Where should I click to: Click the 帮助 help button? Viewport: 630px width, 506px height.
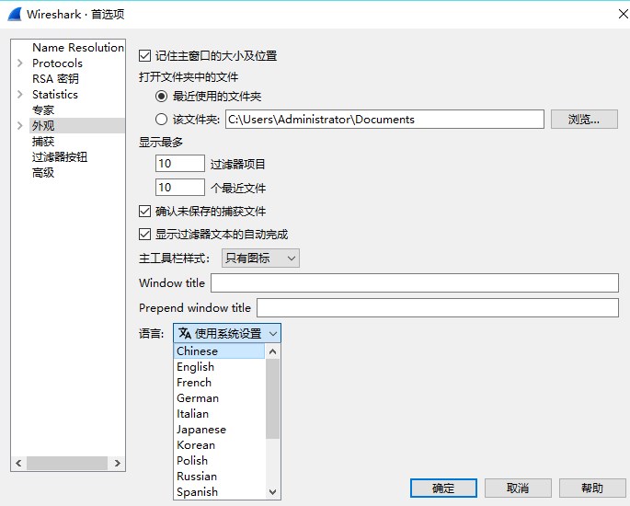592,488
